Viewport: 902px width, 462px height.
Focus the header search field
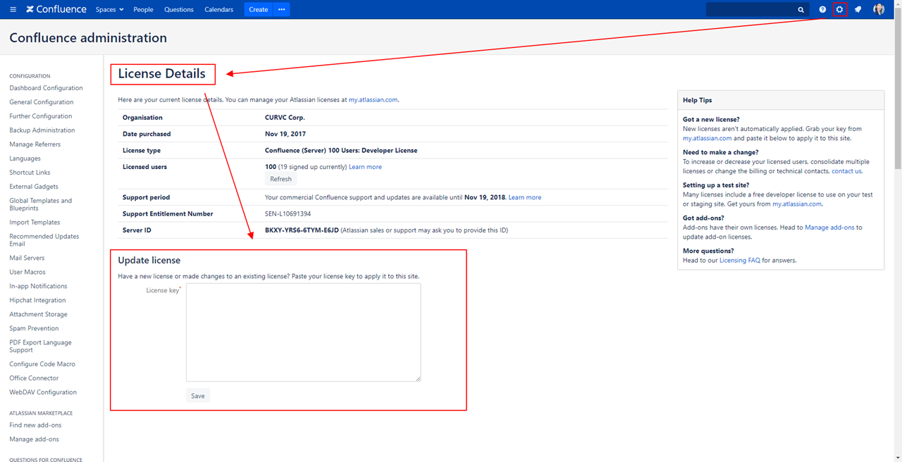coord(750,10)
